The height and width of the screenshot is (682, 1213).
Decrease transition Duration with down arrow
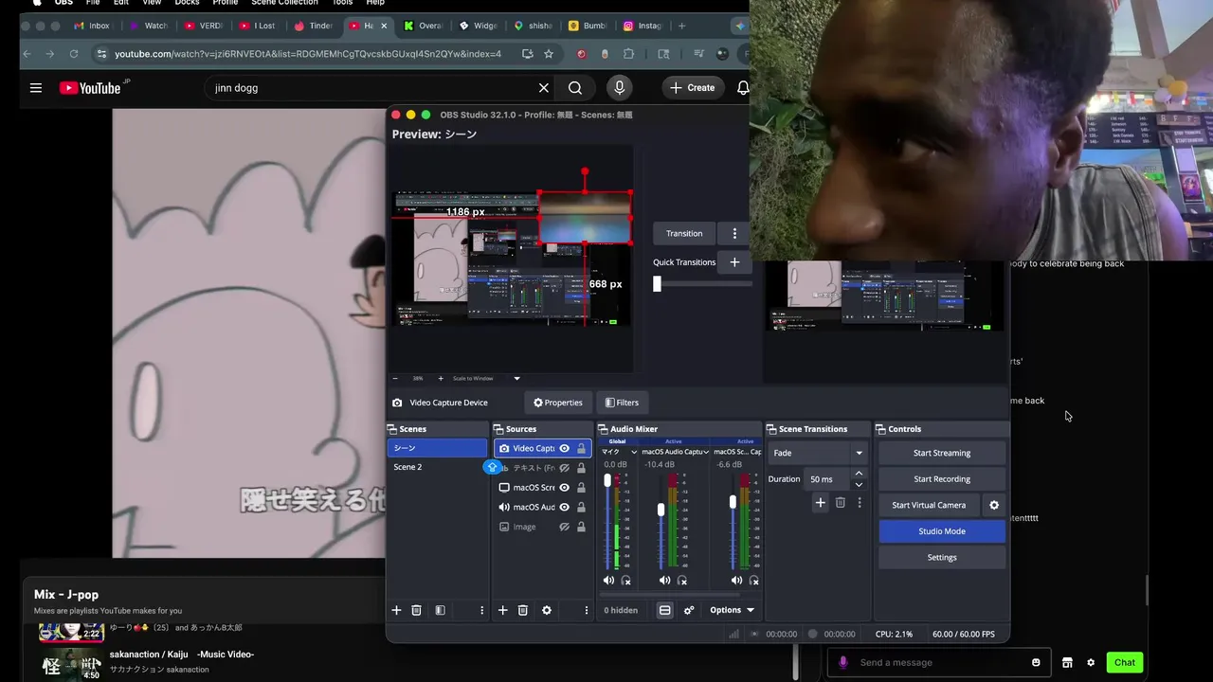click(859, 484)
